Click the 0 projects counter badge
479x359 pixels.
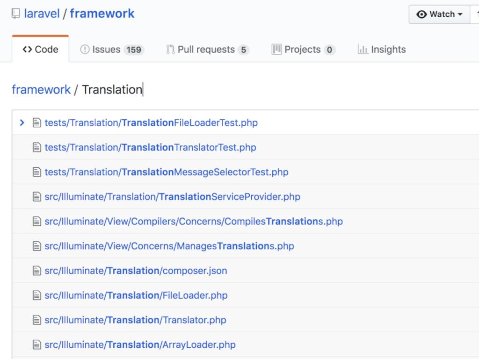point(329,50)
